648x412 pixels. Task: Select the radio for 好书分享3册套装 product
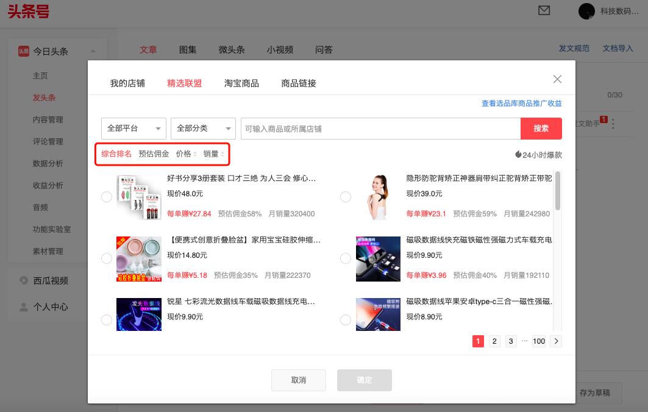(107, 197)
